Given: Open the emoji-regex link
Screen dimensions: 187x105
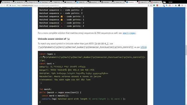Looking at the screenshot, I should [129, 33].
